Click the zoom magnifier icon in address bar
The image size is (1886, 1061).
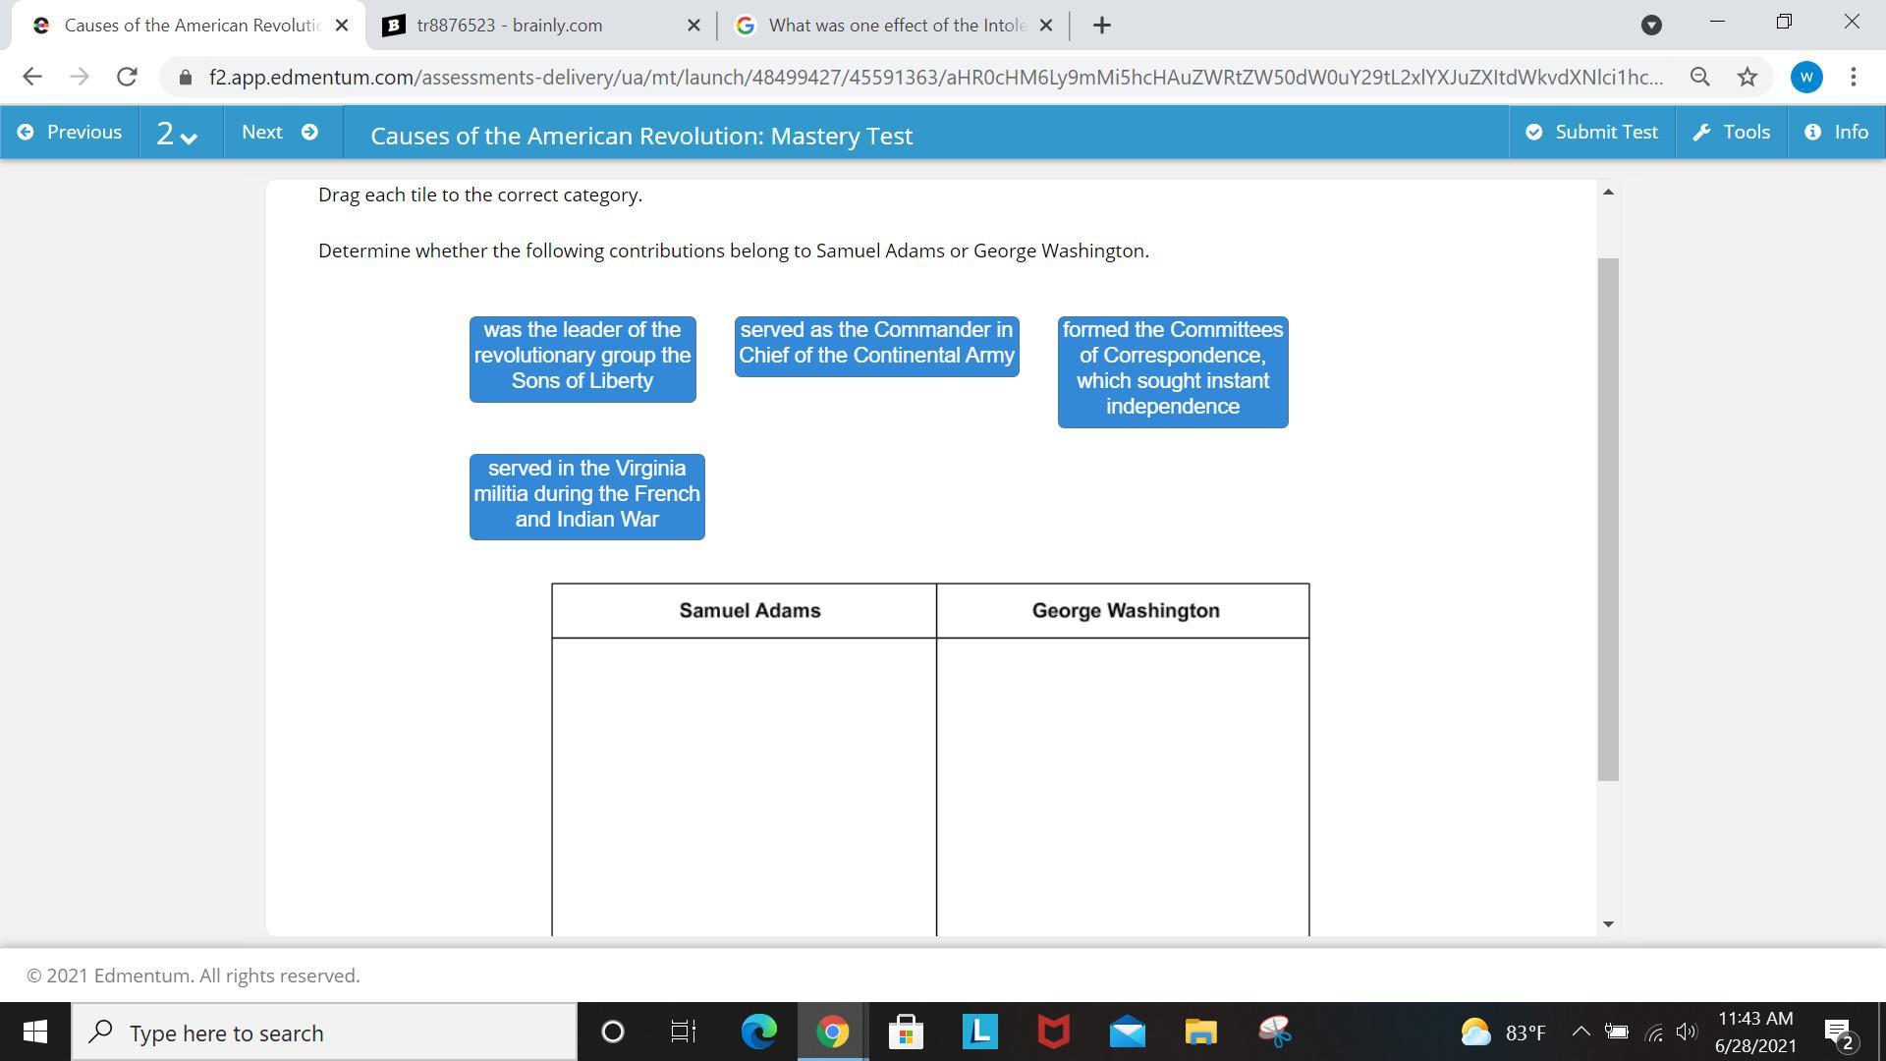pyautogui.click(x=1699, y=77)
